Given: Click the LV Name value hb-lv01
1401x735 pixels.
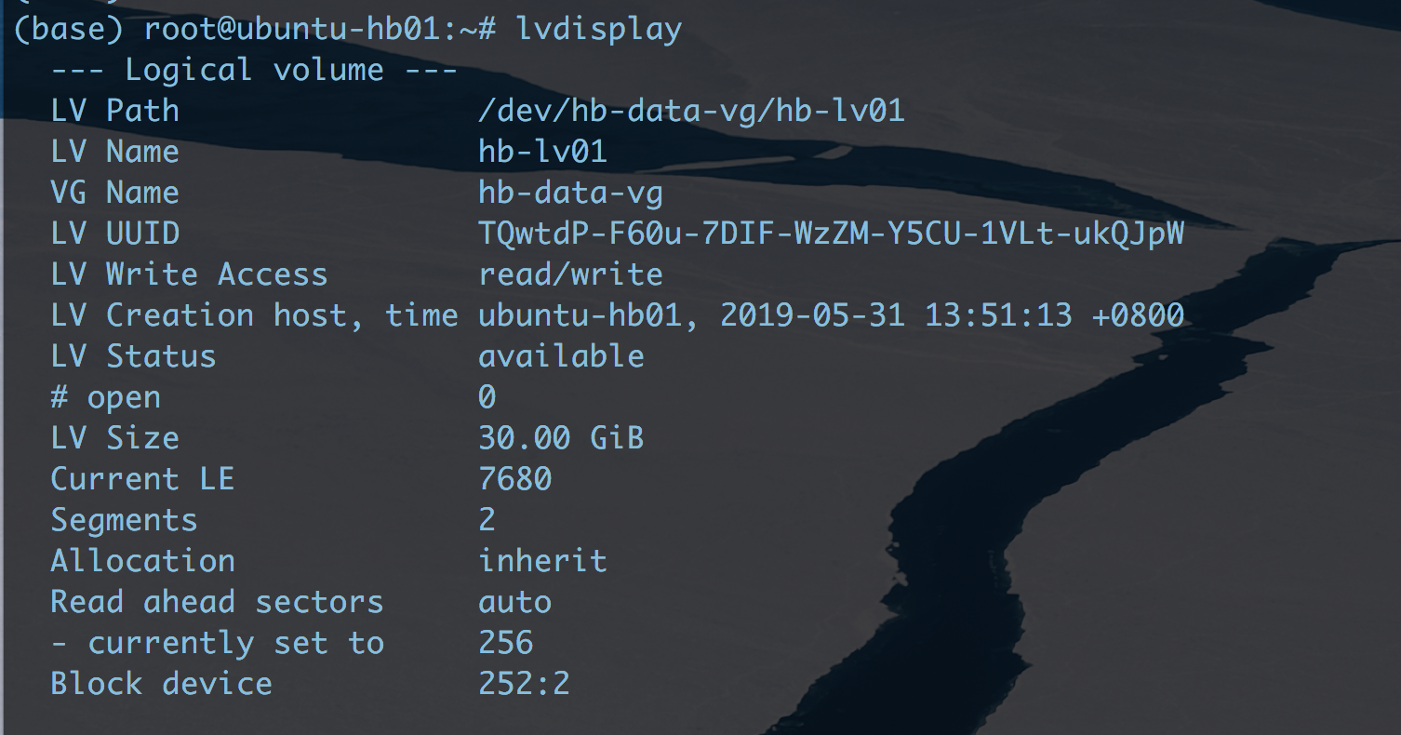Looking at the screenshot, I should [542, 152].
